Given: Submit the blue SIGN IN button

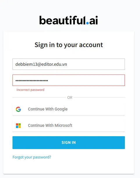Looking at the screenshot, I should (69, 142).
